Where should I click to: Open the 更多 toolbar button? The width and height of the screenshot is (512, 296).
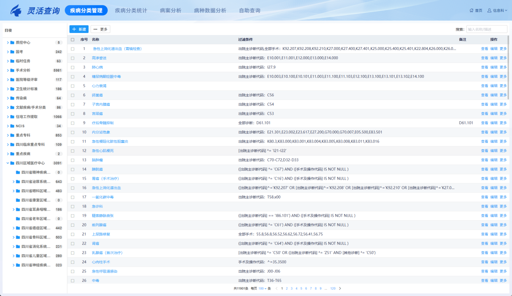[x=100, y=29]
